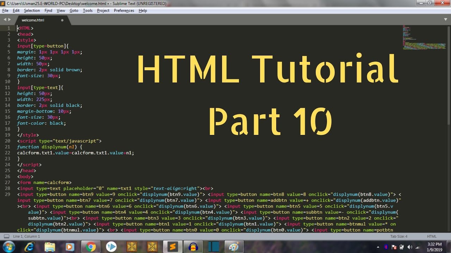This screenshot has height=253, width=451.
Task: Open the Find menu
Action: 48,11
